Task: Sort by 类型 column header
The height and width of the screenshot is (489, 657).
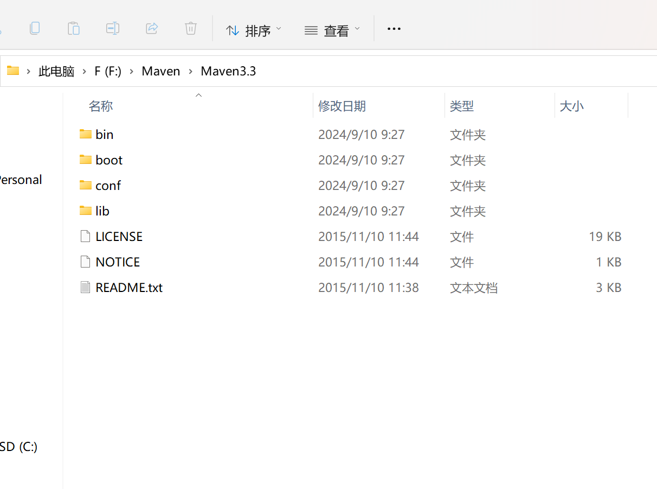Action: pos(462,106)
